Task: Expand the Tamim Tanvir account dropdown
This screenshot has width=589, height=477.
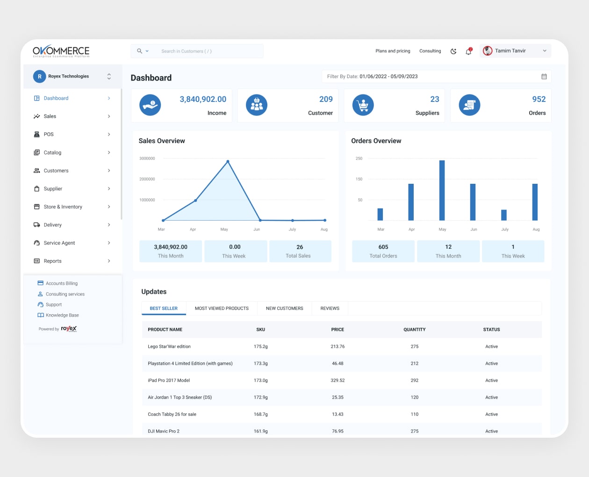Action: click(x=544, y=51)
